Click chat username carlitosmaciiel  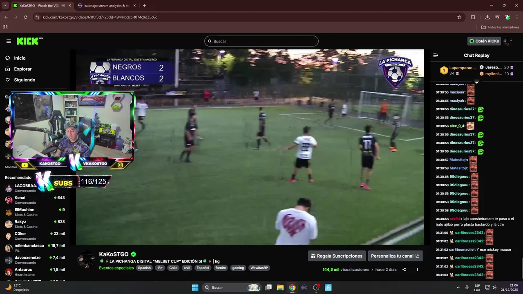point(462,249)
